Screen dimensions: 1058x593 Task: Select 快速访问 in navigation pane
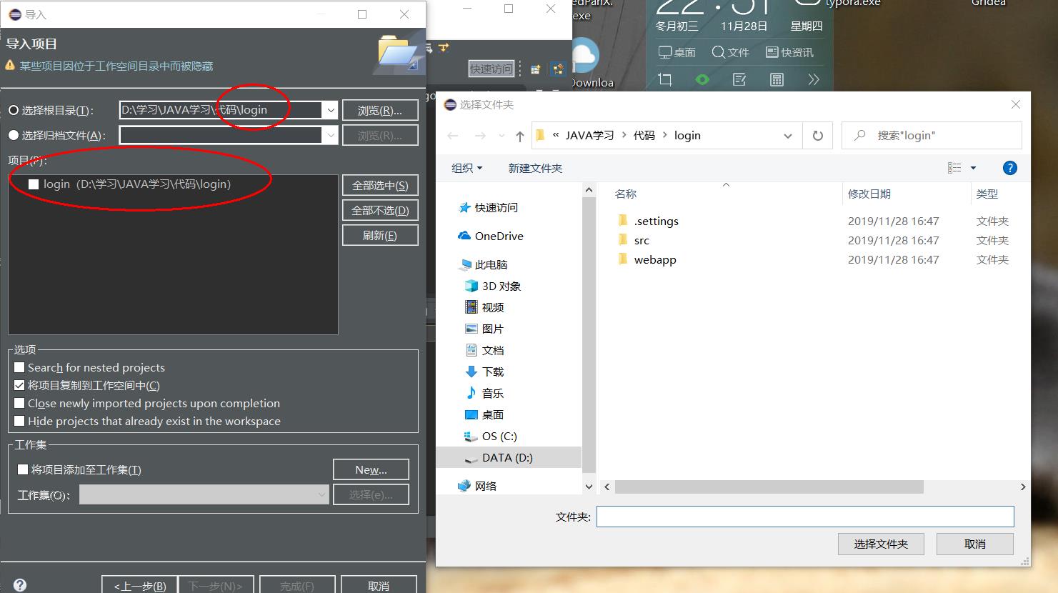tap(489, 207)
